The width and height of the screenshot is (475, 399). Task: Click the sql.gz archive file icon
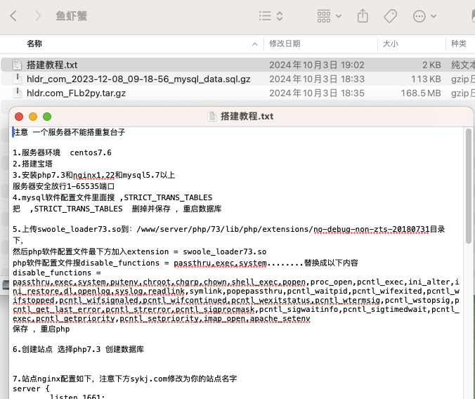pyautogui.click(x=18, y=79)
